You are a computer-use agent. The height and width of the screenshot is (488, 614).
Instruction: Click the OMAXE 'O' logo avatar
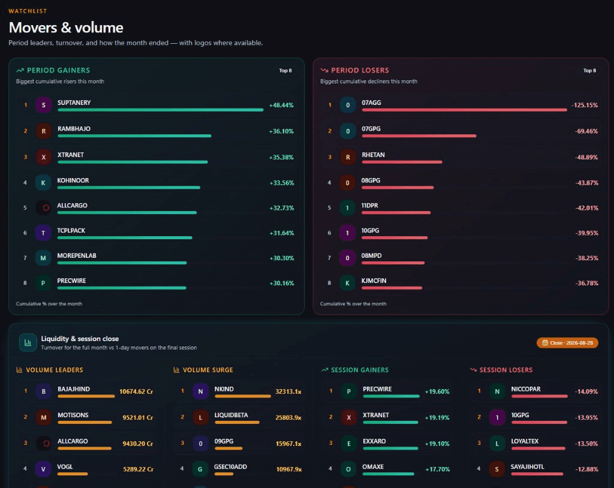point(348,469)
